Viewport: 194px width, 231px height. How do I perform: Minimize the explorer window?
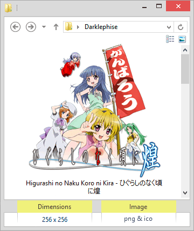(x=144, y=7)
